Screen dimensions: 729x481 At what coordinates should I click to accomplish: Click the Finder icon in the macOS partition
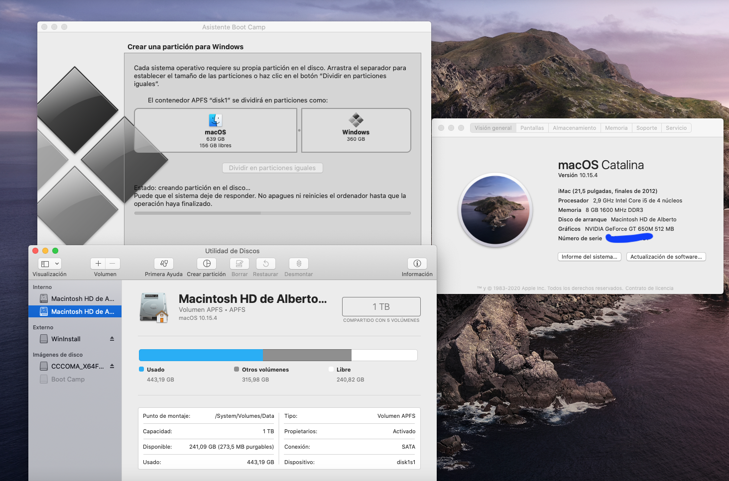point(216,120)
